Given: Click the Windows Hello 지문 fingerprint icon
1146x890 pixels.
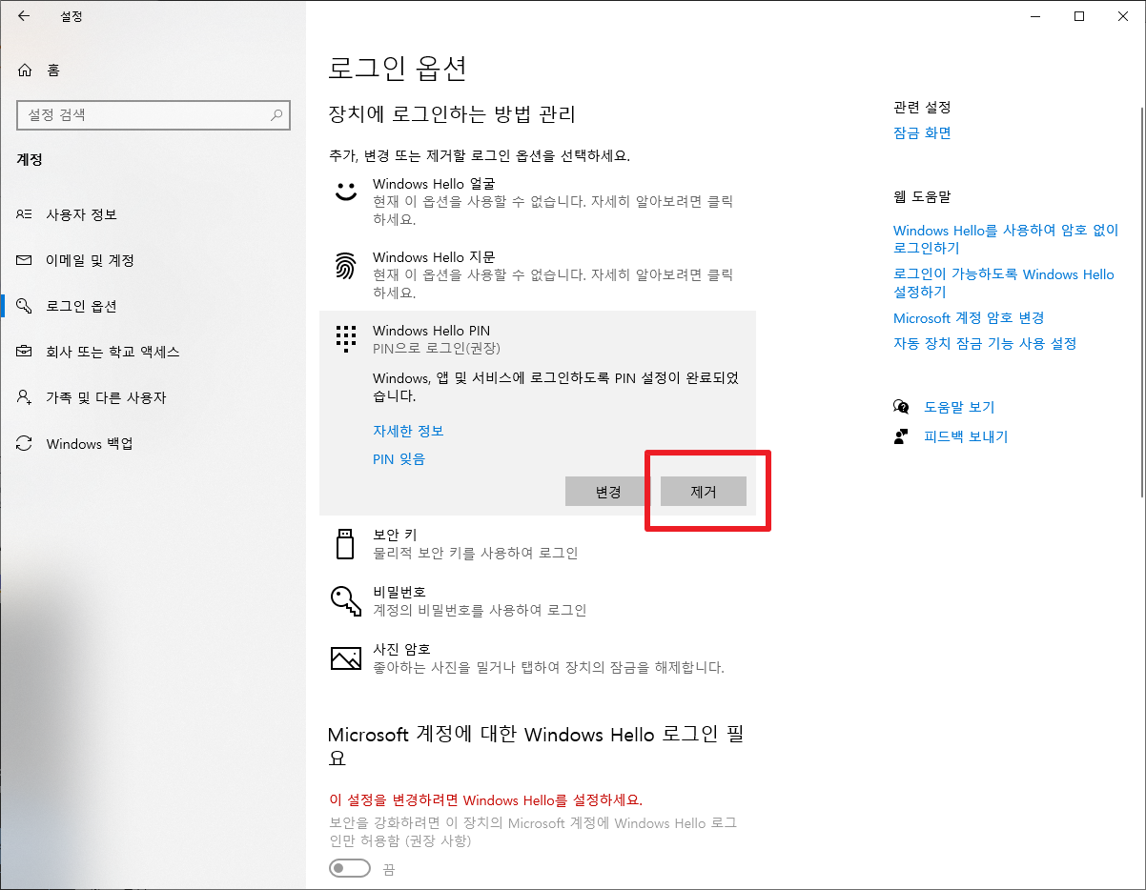Looking at the screenshot, I should point(345,265).
